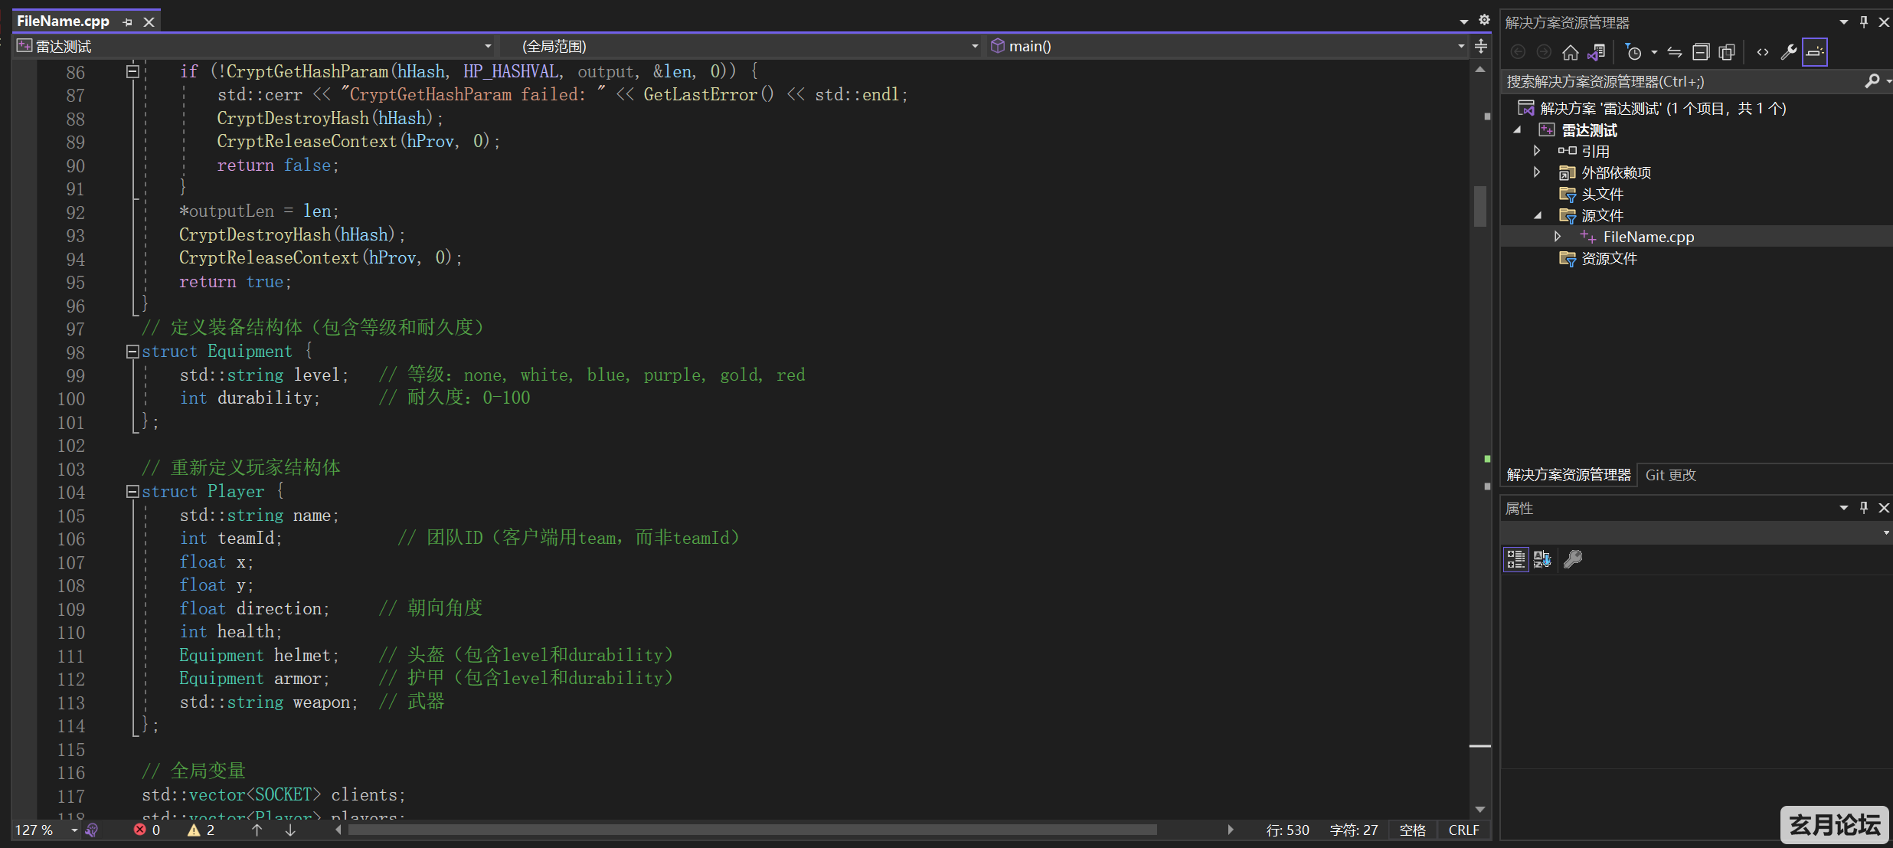
Task: Click the Home icon in Solution Explorer
Action: pyautogui.click(x=1570, y=52)
